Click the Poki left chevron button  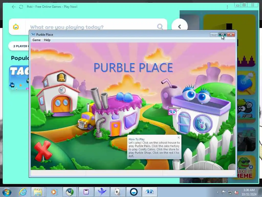pos(179,26)
